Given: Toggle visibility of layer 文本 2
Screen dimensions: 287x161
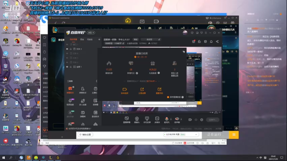Looking at the screenshot, I should coord(67,62).
